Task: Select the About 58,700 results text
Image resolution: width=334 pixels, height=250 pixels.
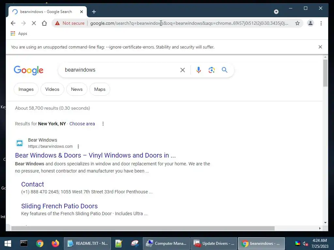Action: 53,108
